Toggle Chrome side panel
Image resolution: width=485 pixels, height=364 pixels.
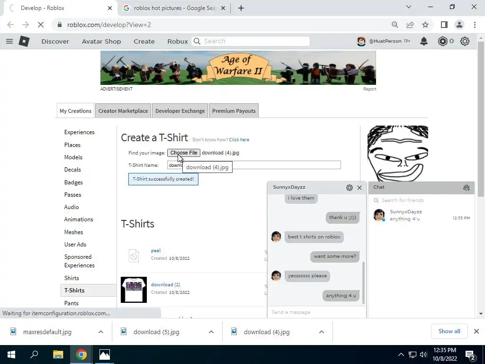(x=444, y=25)
